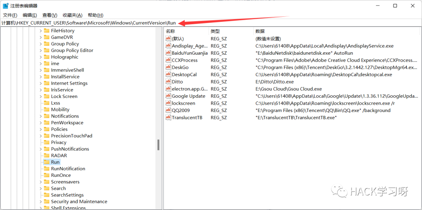
Task: Click BaiduYunGuanjia value's string icon
Action: 168,53
